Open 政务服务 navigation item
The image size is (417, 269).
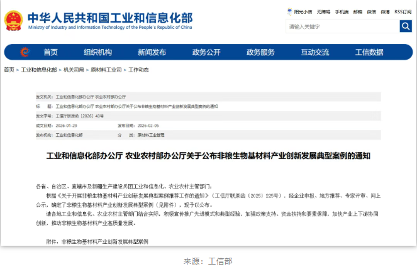click(260, 52)
